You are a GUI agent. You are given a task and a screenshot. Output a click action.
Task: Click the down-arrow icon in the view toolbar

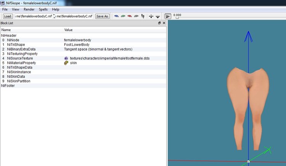pyautogui.click(x=158, y=17)
